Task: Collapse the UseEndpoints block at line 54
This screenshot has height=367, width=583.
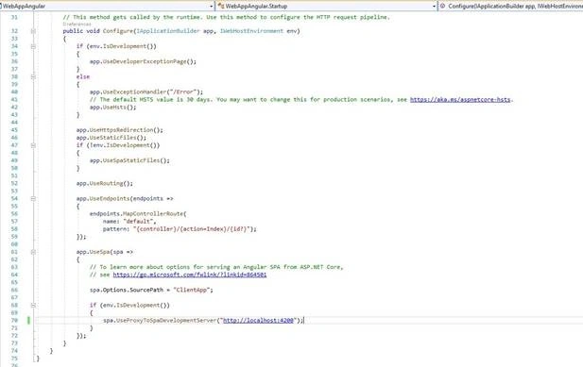Action: click(x=33, y=199)
